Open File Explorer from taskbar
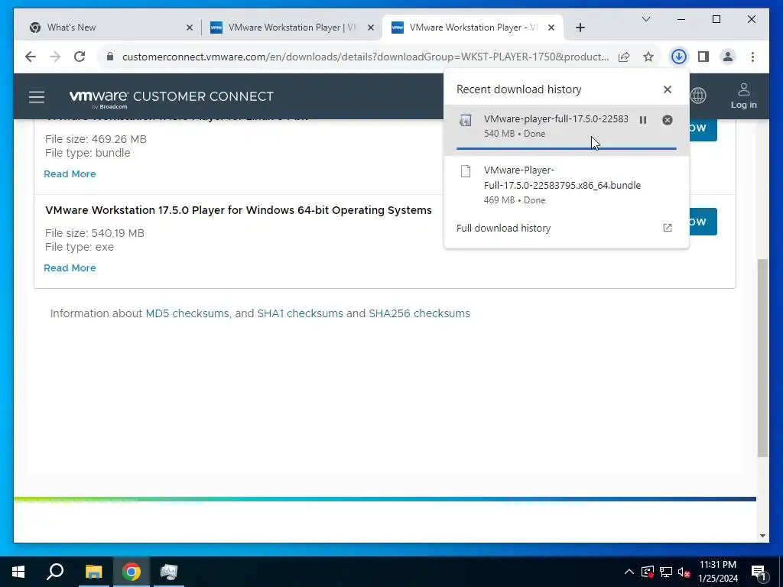This screenshot has width=783, height=587. [x=93, y=572]
